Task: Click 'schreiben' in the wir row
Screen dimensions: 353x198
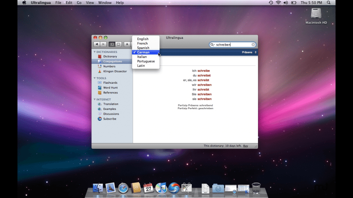Action: [x=204, y=85]
